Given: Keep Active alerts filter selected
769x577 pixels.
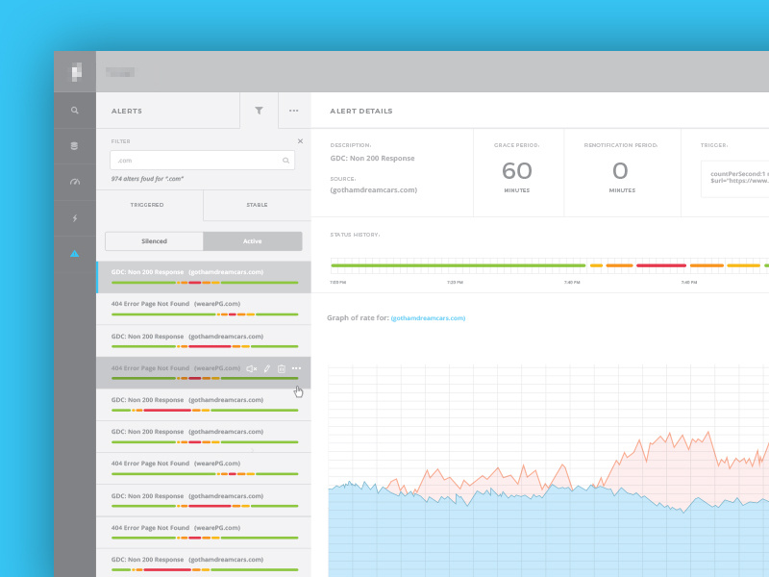Looking at the screenshot, I should 252,240.
